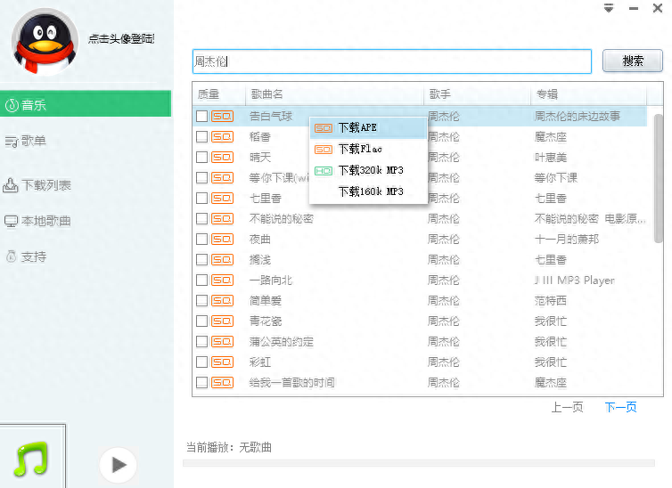Screen dimensions: 672x488
Task: Click the SQ quality badge next to 晴天
Action: coord(222,158)
